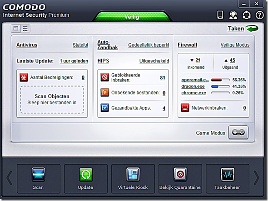Click the orange unknown files icon
268x201 pixels.
[x=104, y=92]
